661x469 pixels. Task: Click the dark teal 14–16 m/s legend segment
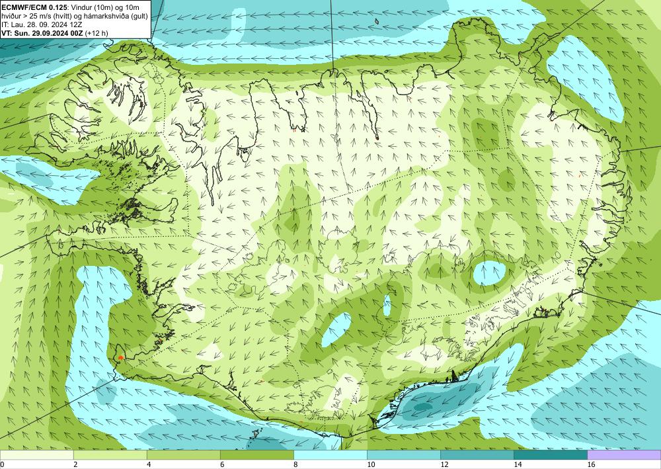pos(551,454)
